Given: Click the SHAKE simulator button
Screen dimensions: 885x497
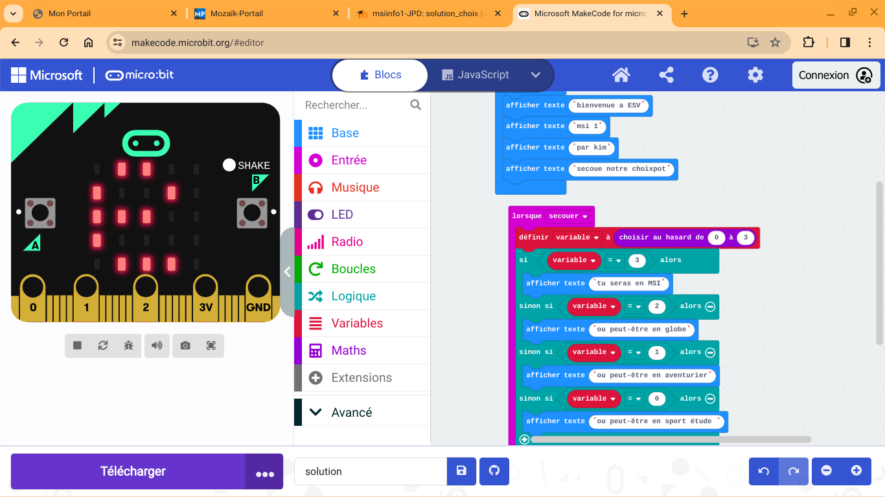Looking at the screenshot, I should pos(229,165).
